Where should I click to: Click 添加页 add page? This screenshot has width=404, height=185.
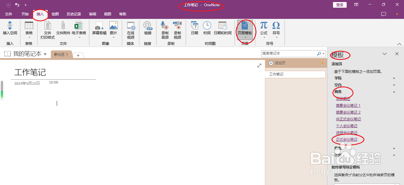pos(277,63)
